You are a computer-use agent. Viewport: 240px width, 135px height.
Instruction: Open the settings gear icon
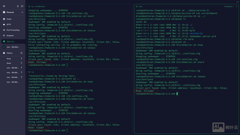(4, 6)
